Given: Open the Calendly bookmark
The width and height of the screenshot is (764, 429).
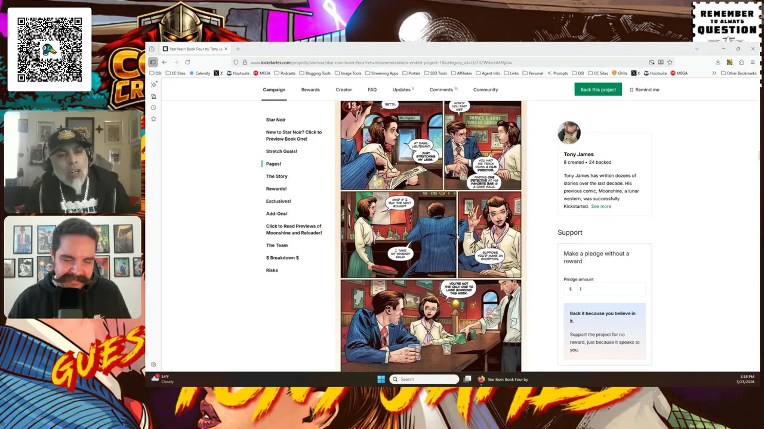Looking at the screenshot, I should click(200, 73).
